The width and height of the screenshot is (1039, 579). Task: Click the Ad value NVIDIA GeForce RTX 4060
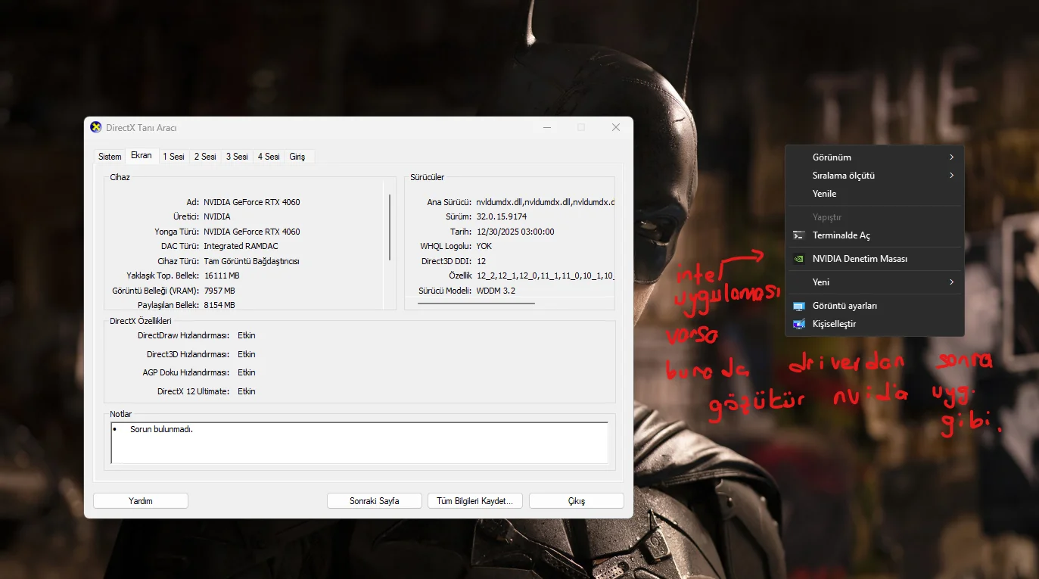pyautogui.click(x=252, y=202)
